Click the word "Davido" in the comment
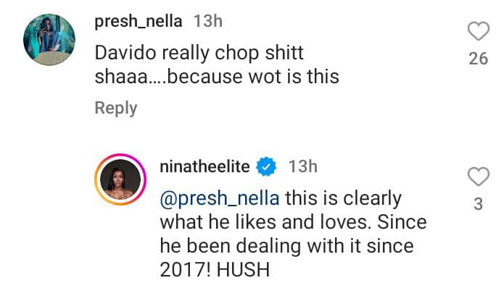504x283 pixels. pos(125,53)
